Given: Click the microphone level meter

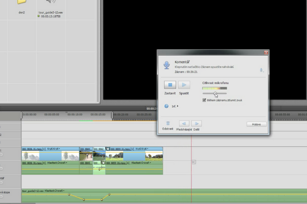Looking at the screenshot, I should 214,88.
